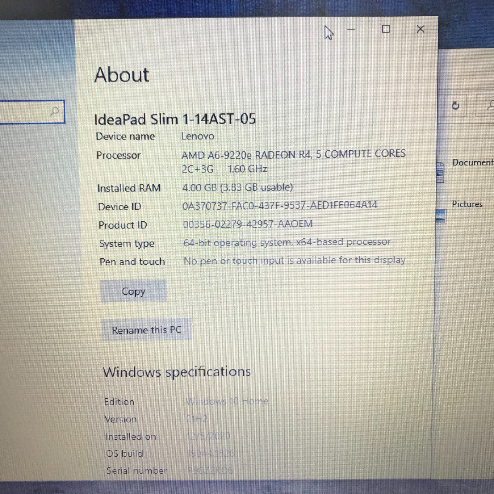Image resolution: width=494 pixels, height=494 pixels.
Task: Click search box in File Explorer window
Action: (x=486, y=105)
